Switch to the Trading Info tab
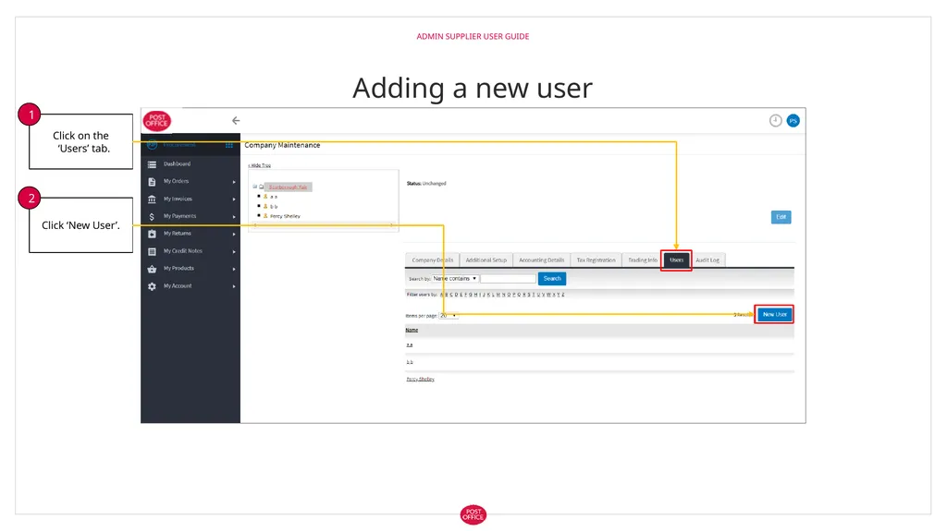947x531 pixels. pyautogui.click(x=643, y=260)
